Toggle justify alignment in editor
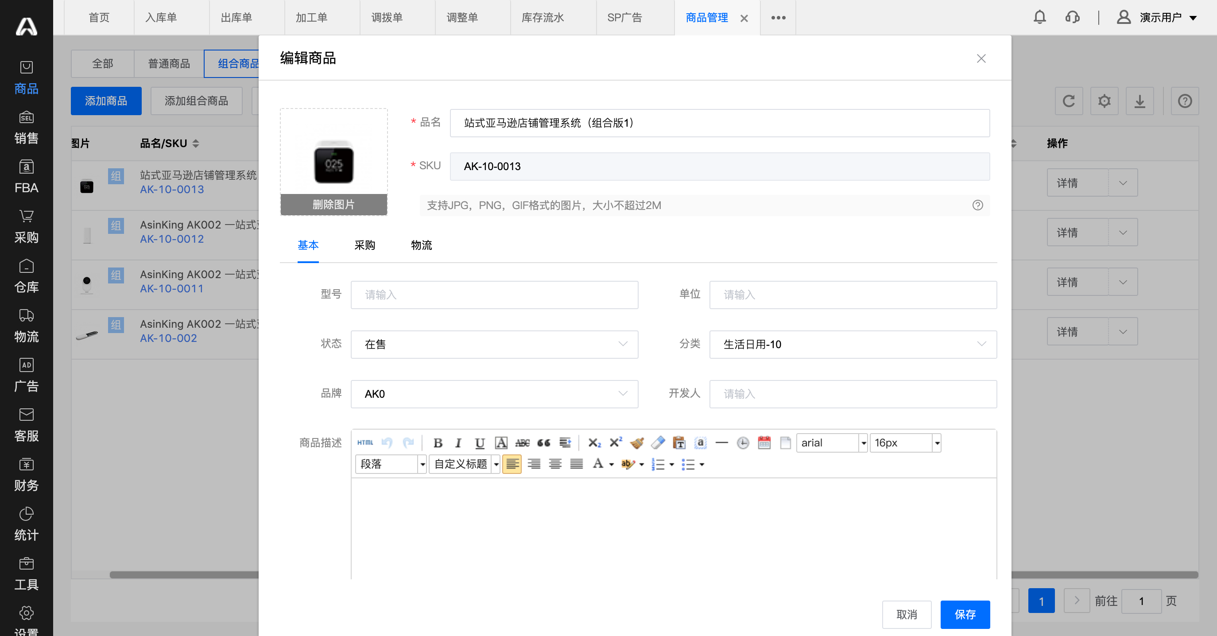The width and height of the screenshot is (1217, 636). click(x=576, y=464)
